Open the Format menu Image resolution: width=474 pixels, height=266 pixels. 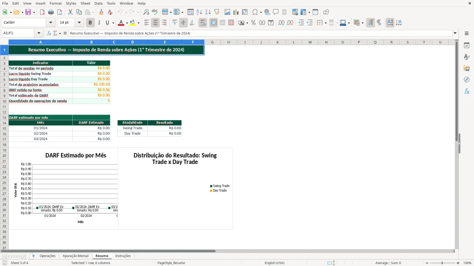point(55,3)
